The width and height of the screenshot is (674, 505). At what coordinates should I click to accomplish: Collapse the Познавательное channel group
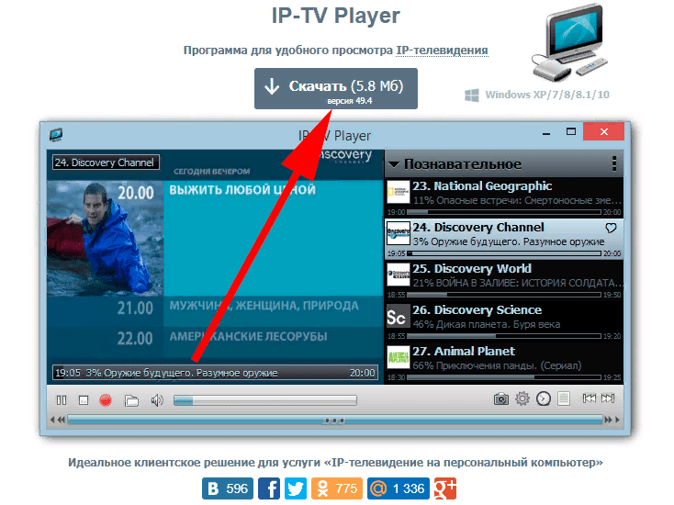coord(394,164)
